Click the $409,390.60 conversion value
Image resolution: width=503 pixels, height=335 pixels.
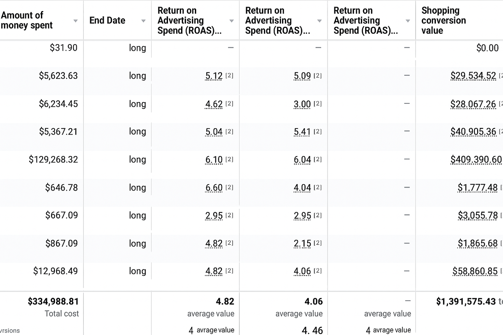(x=476, y=160)
